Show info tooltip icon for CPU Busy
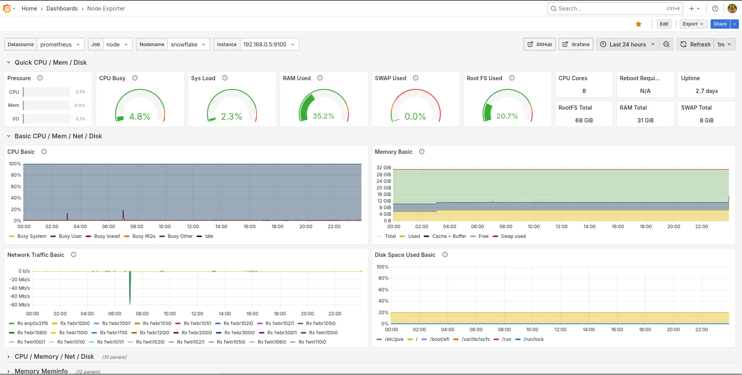The image size is (742, 375). coord(135,78)
